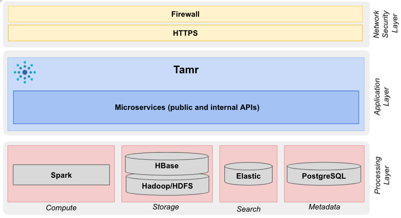This screenshot has width=401, height=218.
Task: Select the Firewall box
Action: (185, 14)
